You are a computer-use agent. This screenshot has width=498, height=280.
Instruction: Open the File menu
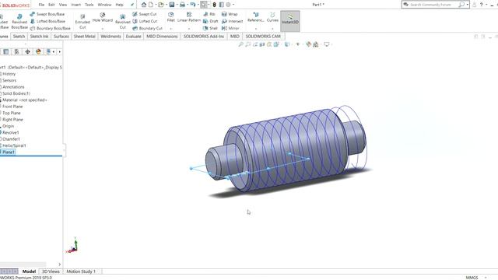pyautogui.click(x=41, y=5)
